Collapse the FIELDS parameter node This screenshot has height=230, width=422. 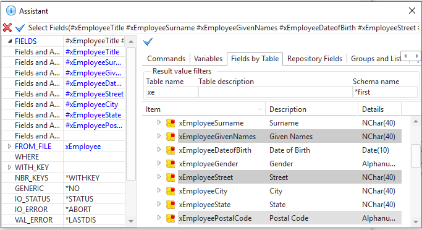10,41
